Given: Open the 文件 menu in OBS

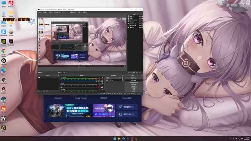Looking at the screenshot, I should [x=40, y=12].
